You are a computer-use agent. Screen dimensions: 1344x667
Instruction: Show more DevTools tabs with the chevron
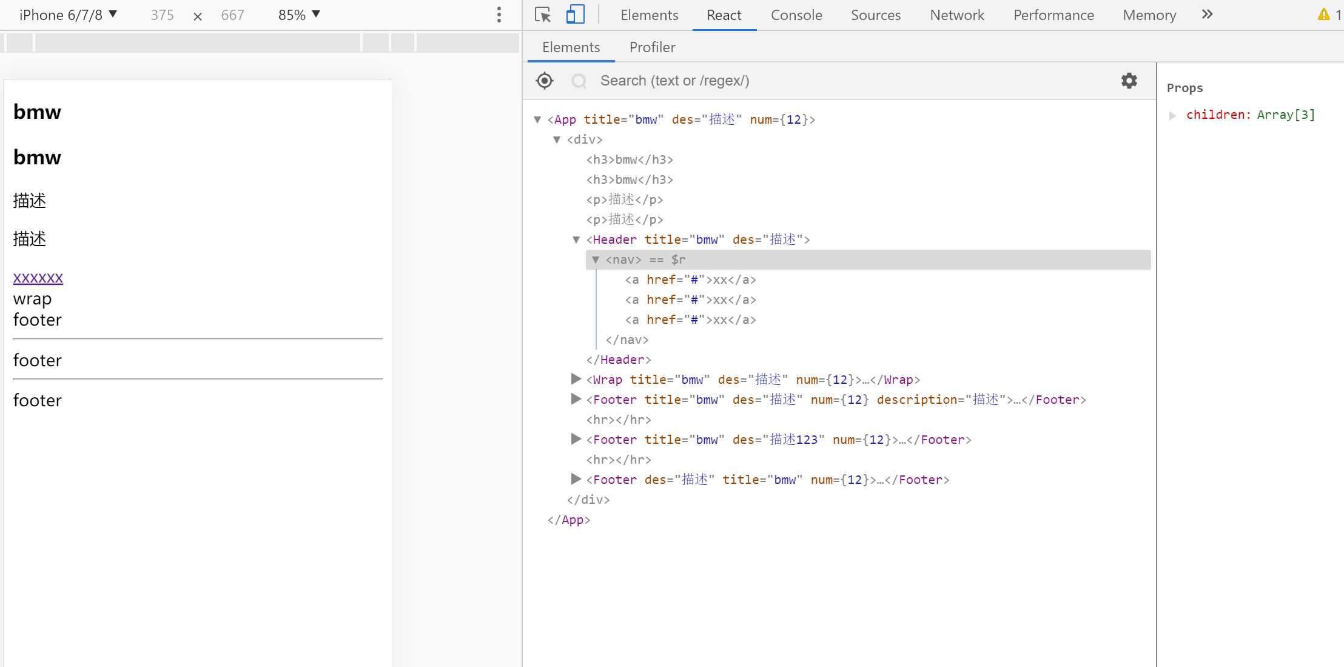[x=1207, y=15]
